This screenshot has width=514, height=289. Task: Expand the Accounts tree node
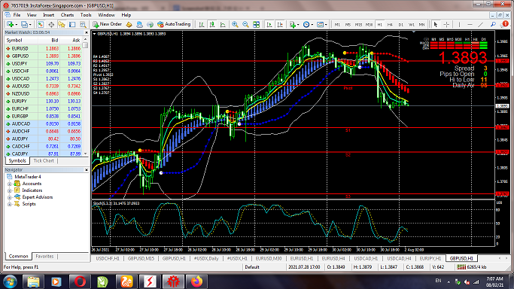tap(10, 184)
